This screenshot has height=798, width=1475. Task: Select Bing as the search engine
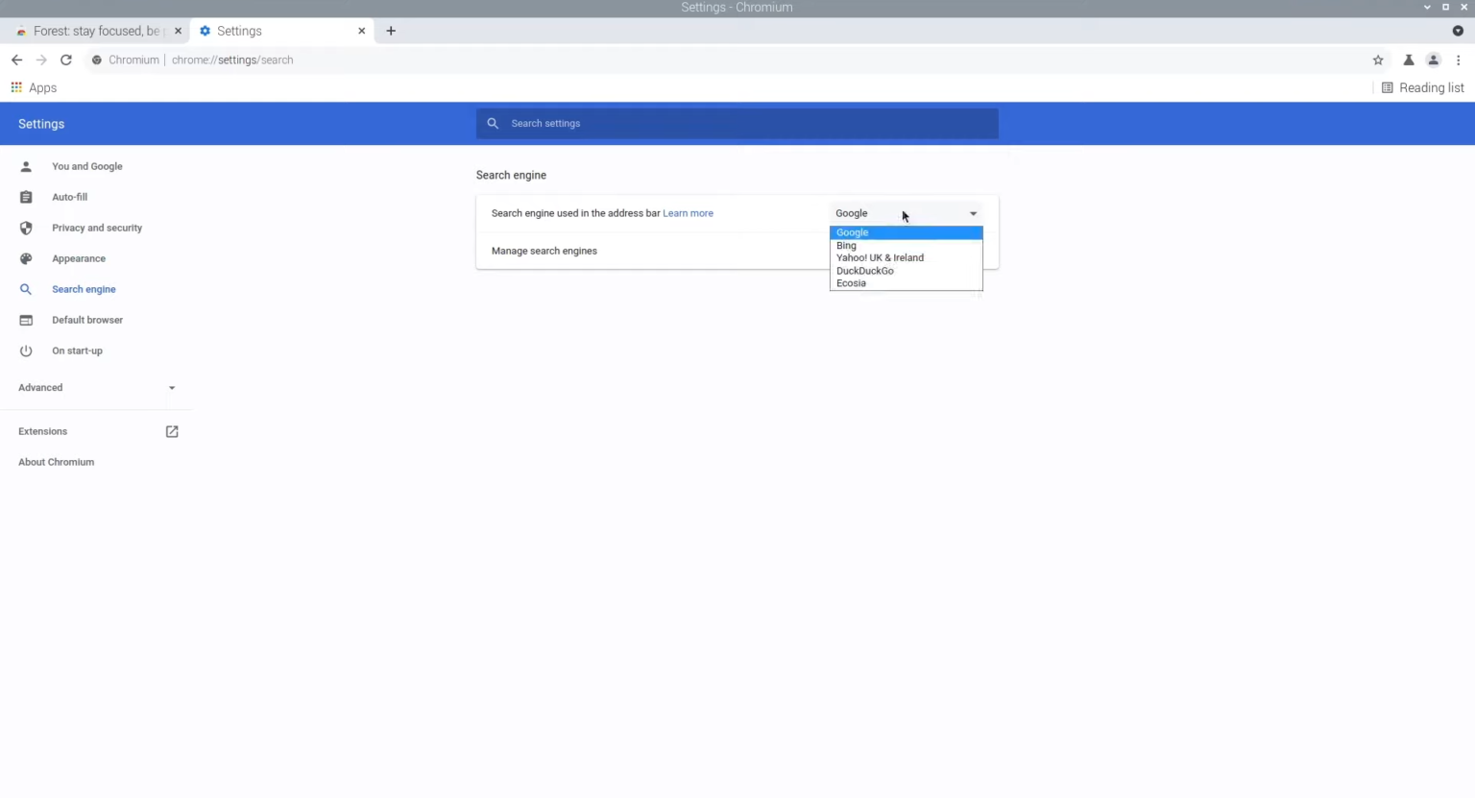[x=846, y=245]
